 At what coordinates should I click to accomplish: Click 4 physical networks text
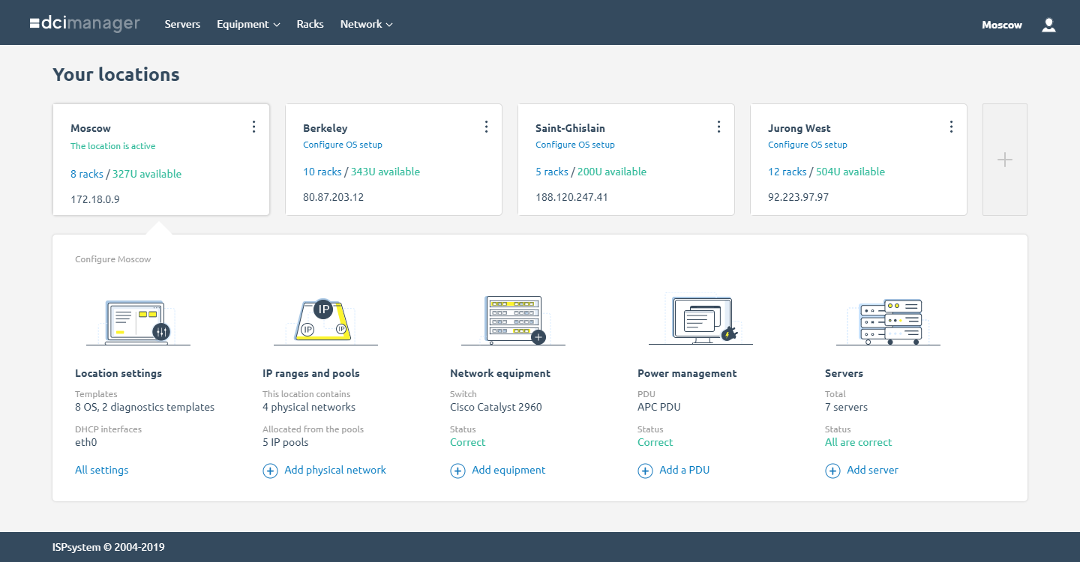pos(309,407)
